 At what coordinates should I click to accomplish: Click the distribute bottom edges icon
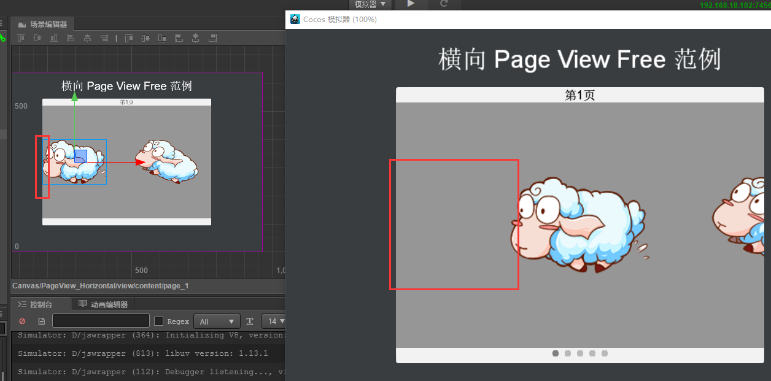pos(162,38)
